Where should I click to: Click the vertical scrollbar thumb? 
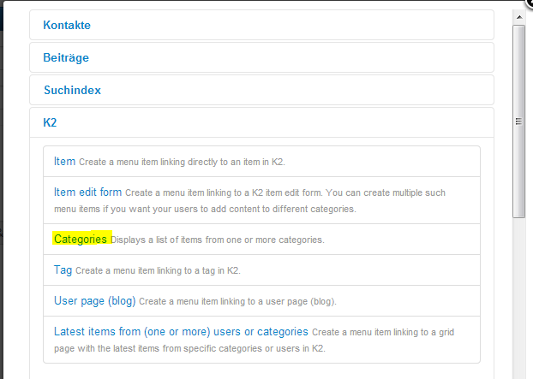519,121
